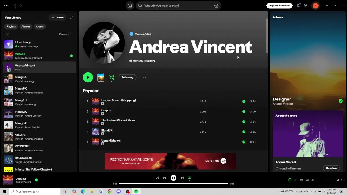Open the miniplayer icon
This screenshot has width=347, height=195.
[x=337, y=180]
